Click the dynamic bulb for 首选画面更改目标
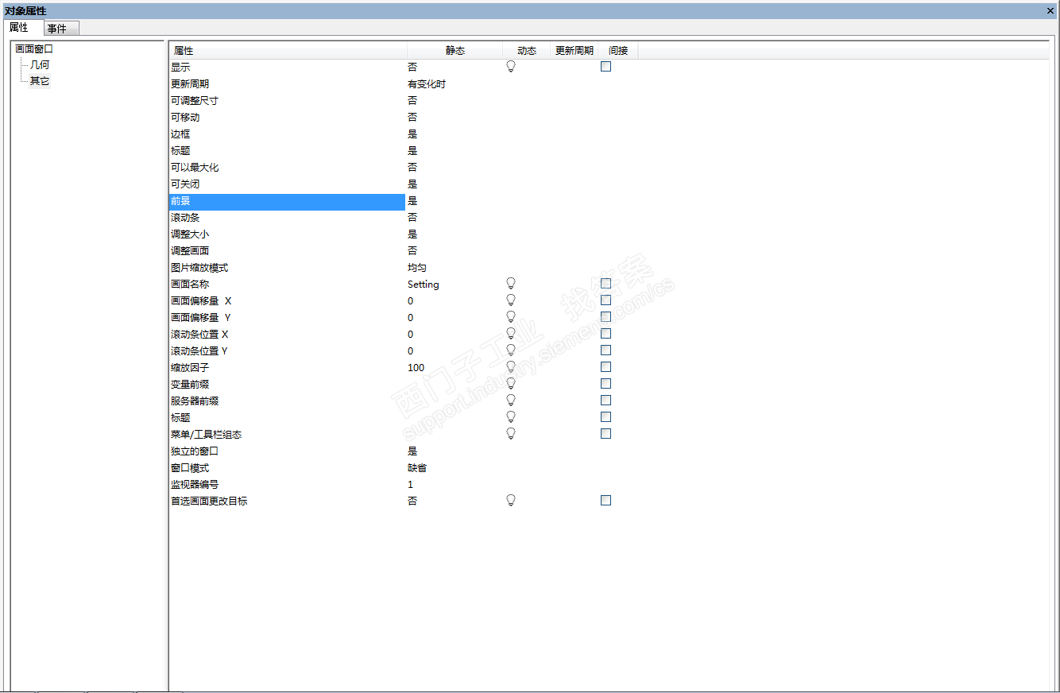 coord(511,501)
